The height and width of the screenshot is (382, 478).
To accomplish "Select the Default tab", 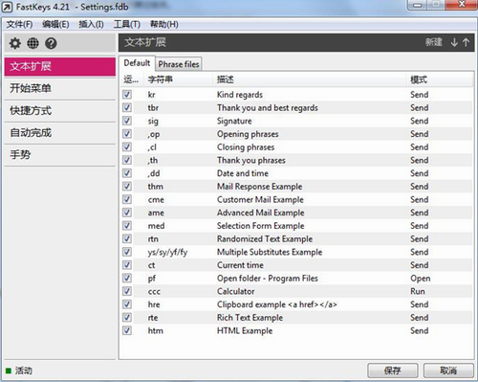I will point(137,63).
